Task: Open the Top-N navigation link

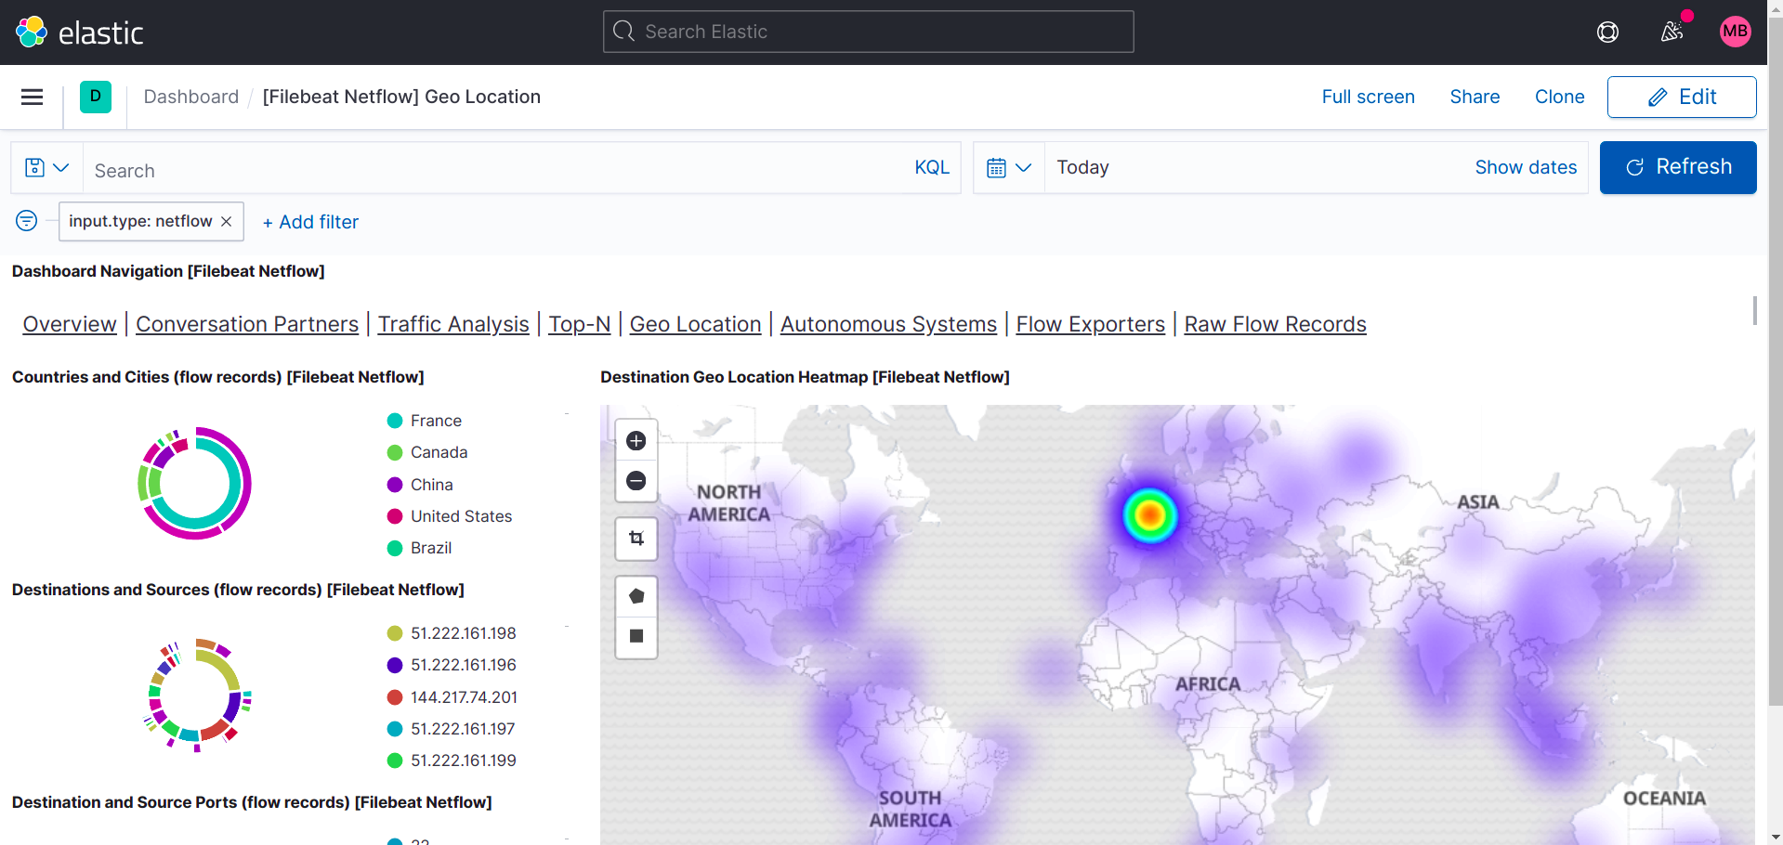Action: (580, 324)
